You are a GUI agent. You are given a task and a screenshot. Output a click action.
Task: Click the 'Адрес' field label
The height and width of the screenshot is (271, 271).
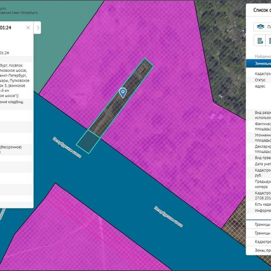260,86
